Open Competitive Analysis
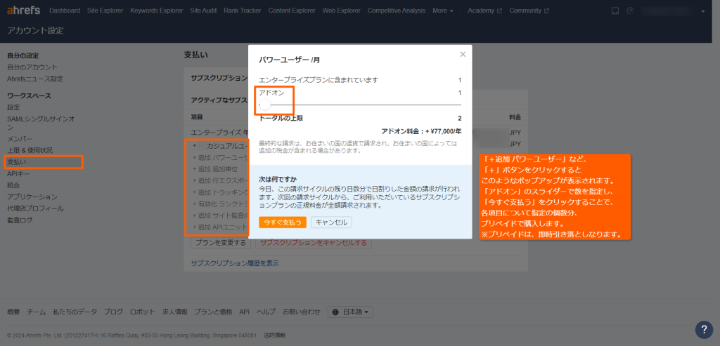Viewport: 720px width, 346px height. [x=397, y=11]
